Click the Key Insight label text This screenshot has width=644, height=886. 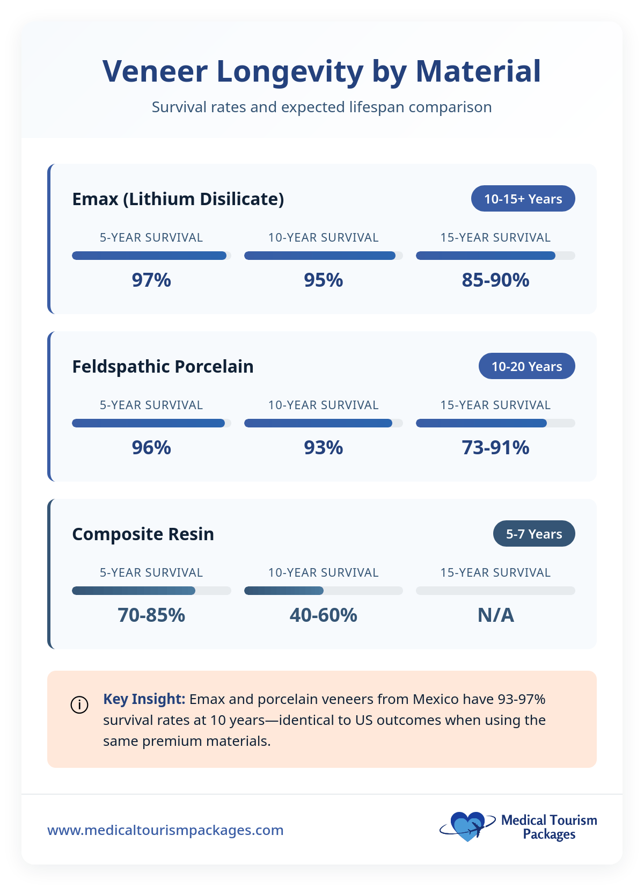click(x=144, y=699)
